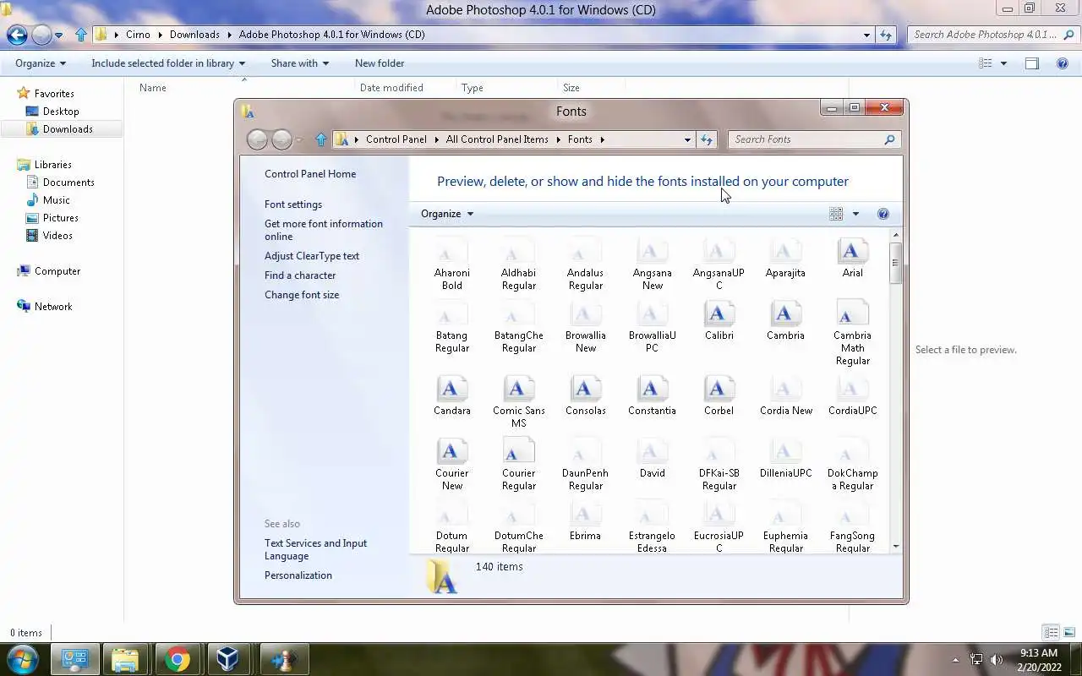Select Angsana New font
Viewport: 1082px width, 676px height.
pyautogui.click(x=652, y=264)
